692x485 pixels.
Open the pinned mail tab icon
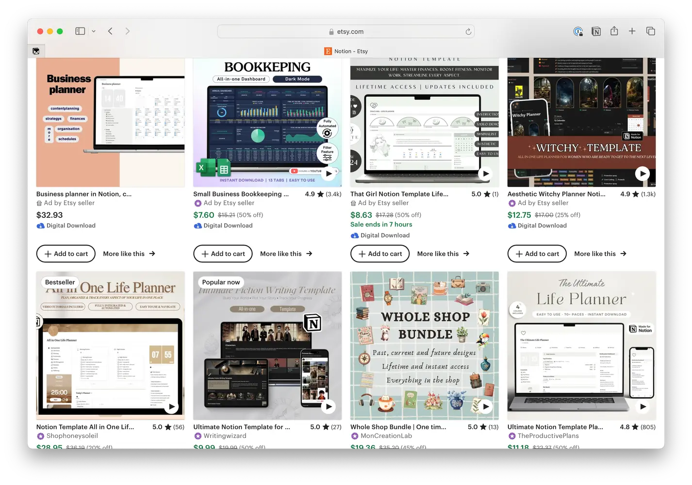click(x=36, y=51)
